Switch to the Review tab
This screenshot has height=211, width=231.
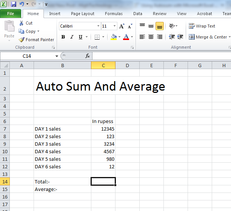click(160, 14)
